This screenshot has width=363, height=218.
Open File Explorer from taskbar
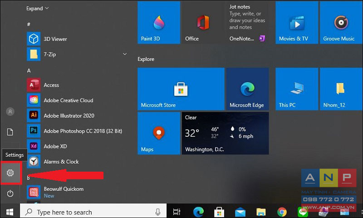click(x=261, y=212)
